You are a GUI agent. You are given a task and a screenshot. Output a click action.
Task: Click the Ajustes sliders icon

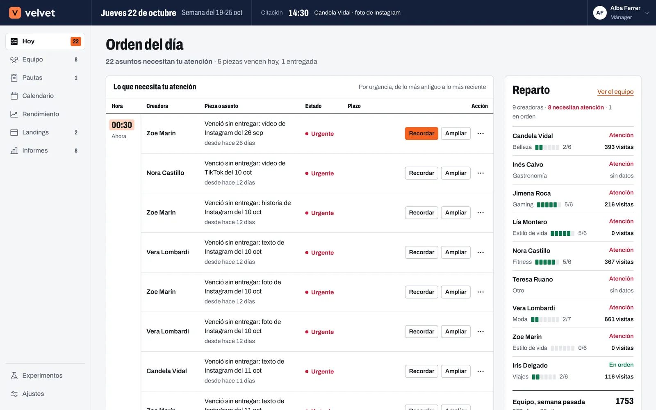pos(14,394)
